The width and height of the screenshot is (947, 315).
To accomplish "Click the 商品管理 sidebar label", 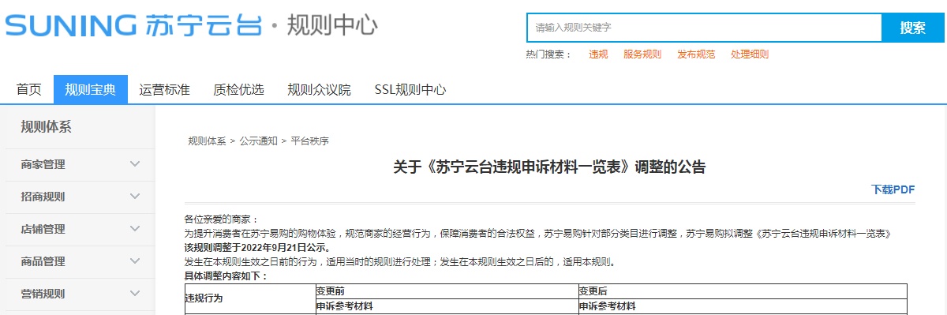I will click(x=43, y=262).
